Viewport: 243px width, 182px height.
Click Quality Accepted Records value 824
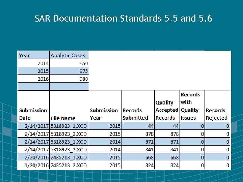(167, 165)
